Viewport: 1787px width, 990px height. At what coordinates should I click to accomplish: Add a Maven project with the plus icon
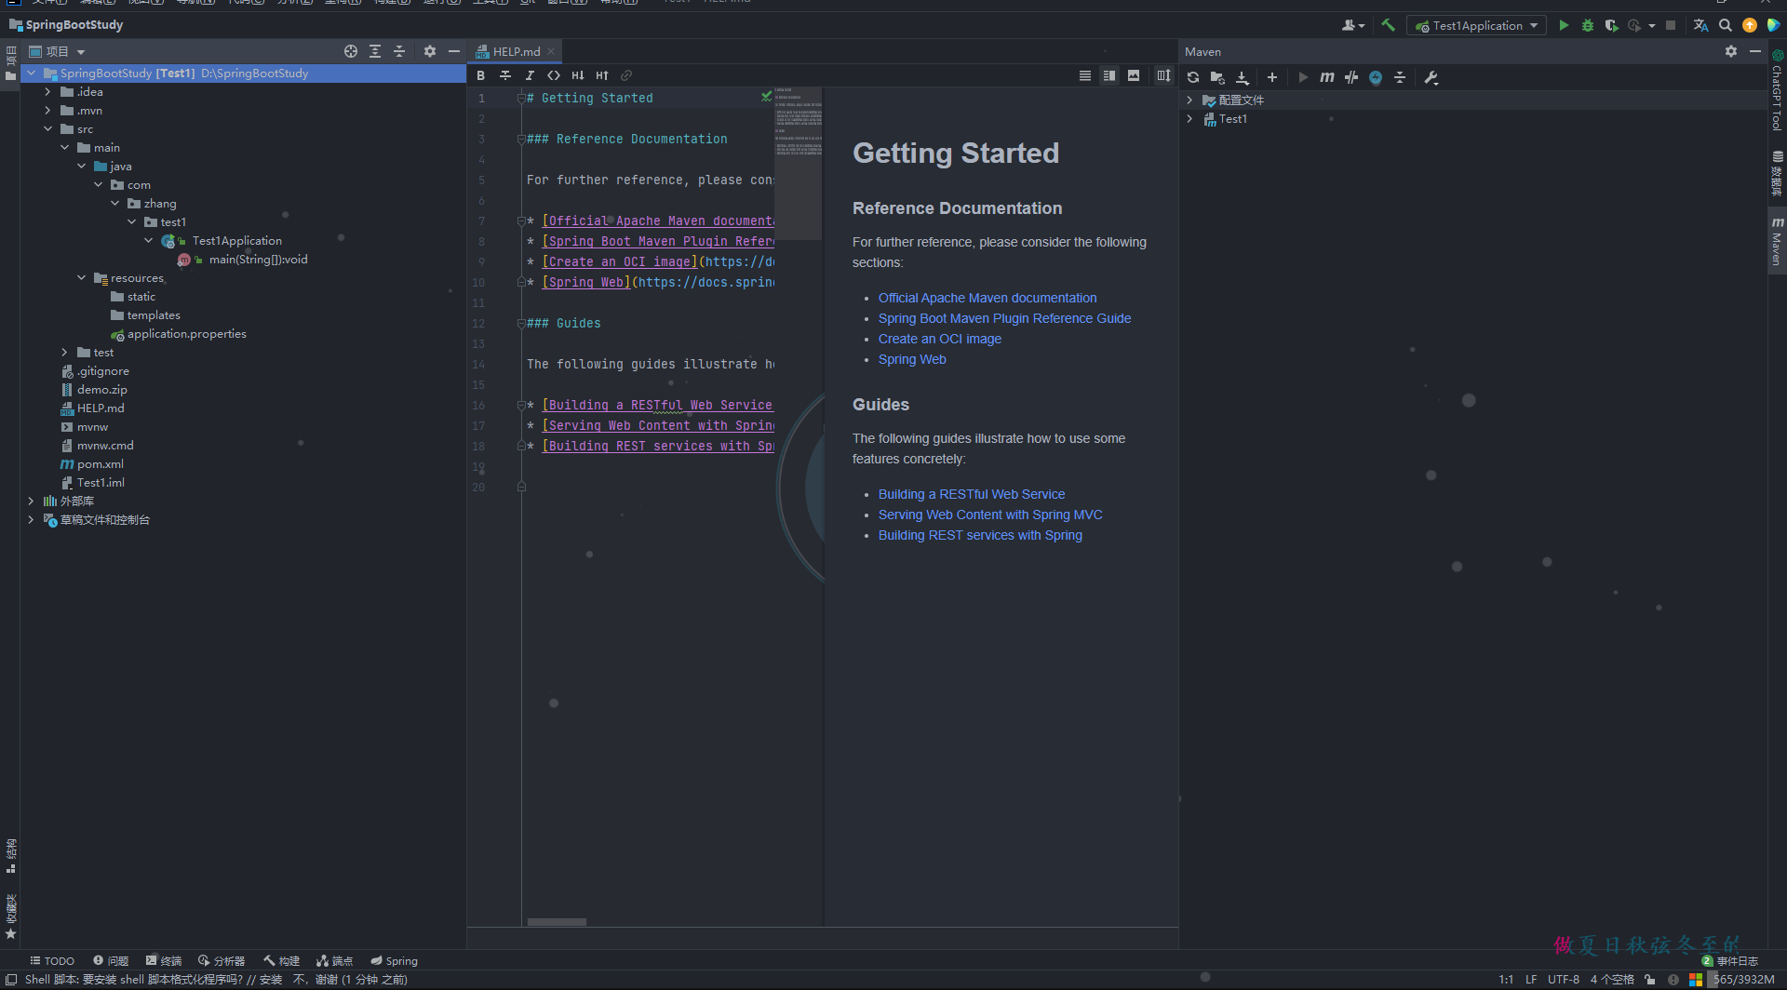tap(1272, 77)
